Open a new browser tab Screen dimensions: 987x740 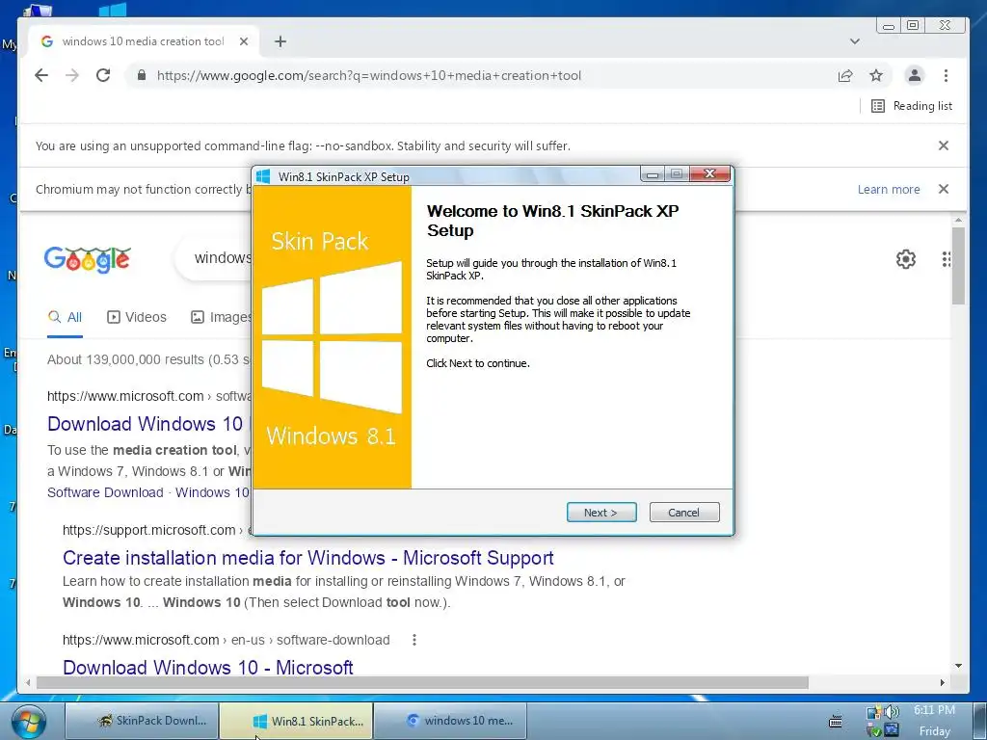(x=280, y=41)
